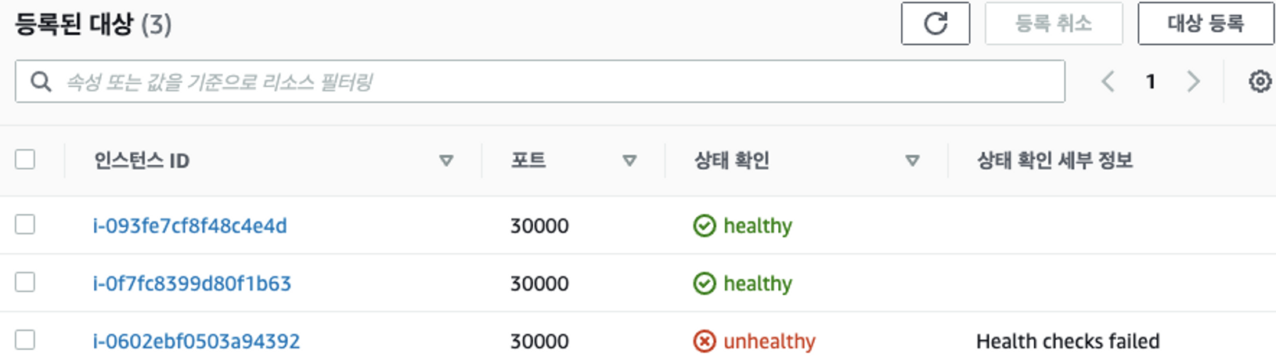Click healthy icon for i-093fe7cf8f48c4e4d
This screenshot has height=361, width=1276.
point(705,226)
